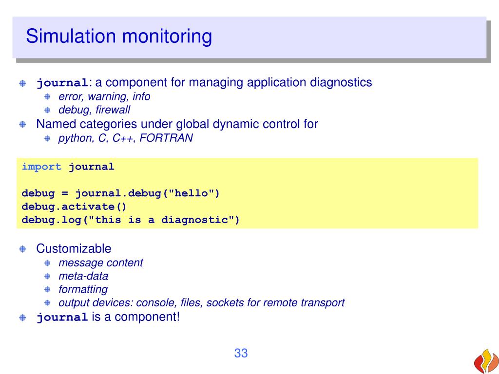Click the 'debug.log("this is a diagnostic")' line
This screenshot has height=374, width=499.
[131, 220]
